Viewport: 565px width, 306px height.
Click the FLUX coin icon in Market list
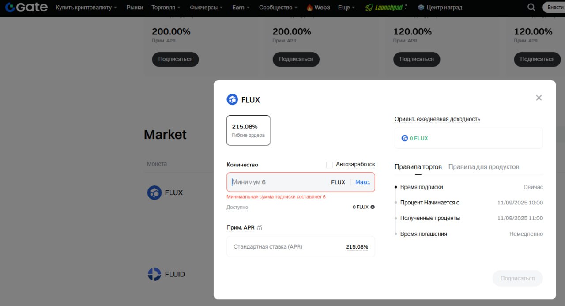coord(154,193)
